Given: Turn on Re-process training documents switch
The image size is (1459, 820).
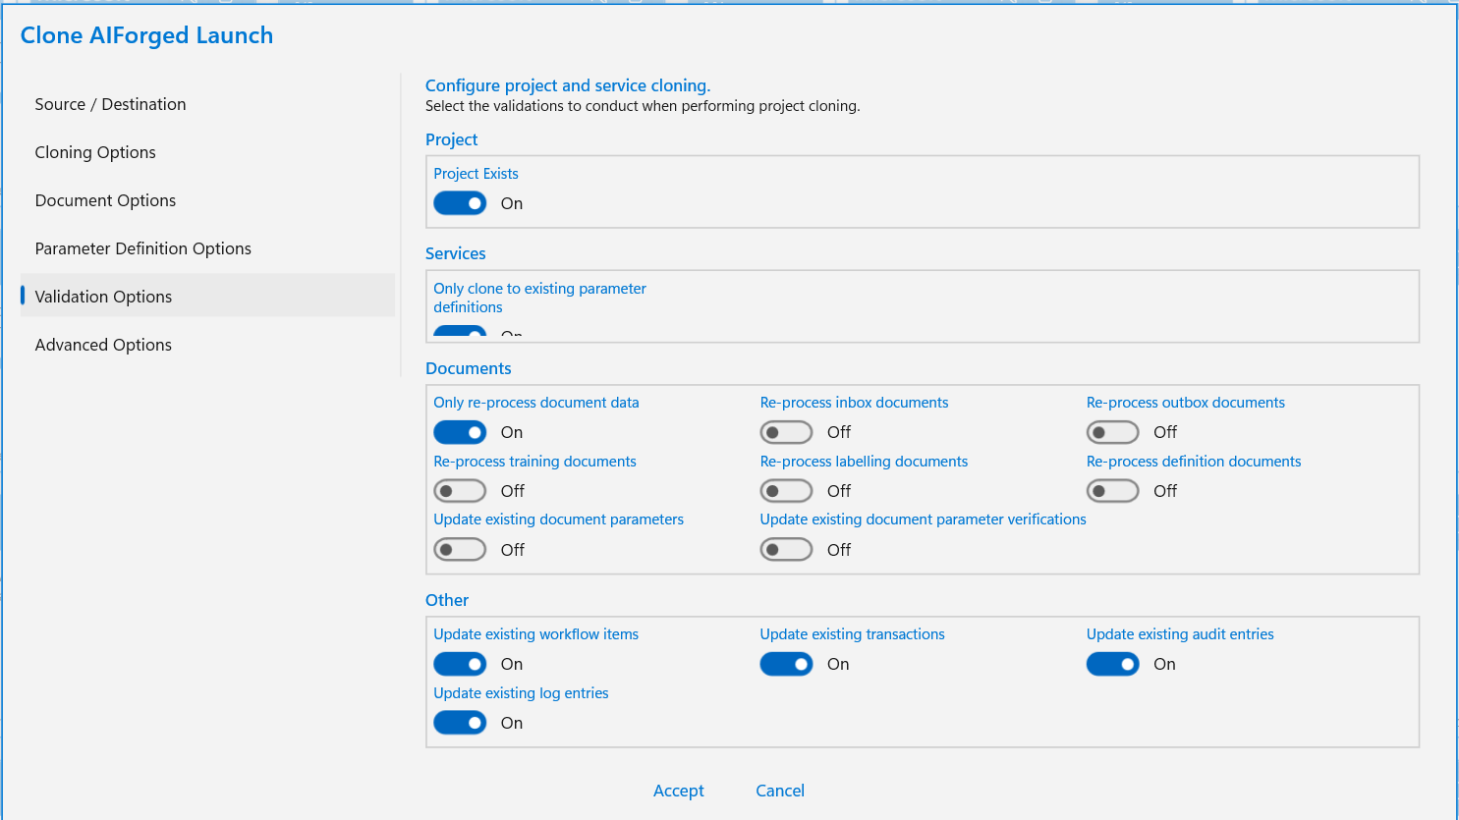Looking at the screenshot, I should click(460, 491).
